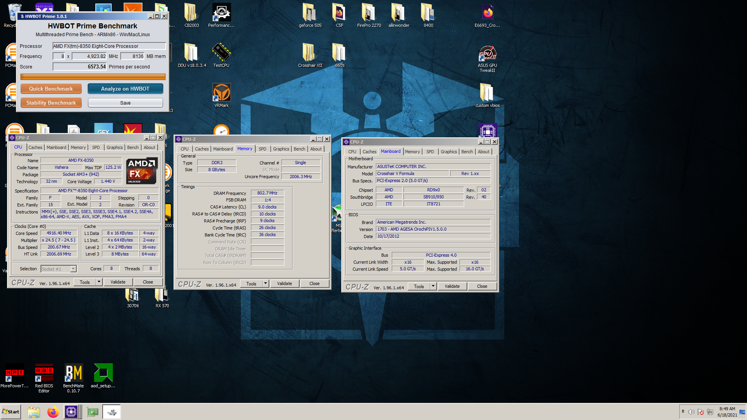The width and height of the screenshot is (747, 420).
Task: Click the AMD FX logo in CPU-Z
Action: click(142, 171)
